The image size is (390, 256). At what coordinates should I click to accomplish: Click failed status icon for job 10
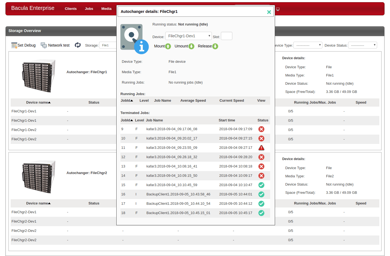261,138
